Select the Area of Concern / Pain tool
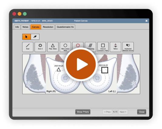The image size is (162, 129). pos(103,47)
